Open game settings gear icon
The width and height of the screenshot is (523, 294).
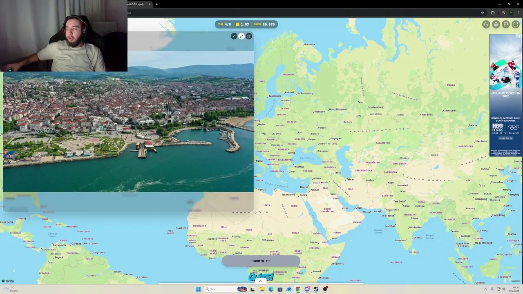(496, 24)
